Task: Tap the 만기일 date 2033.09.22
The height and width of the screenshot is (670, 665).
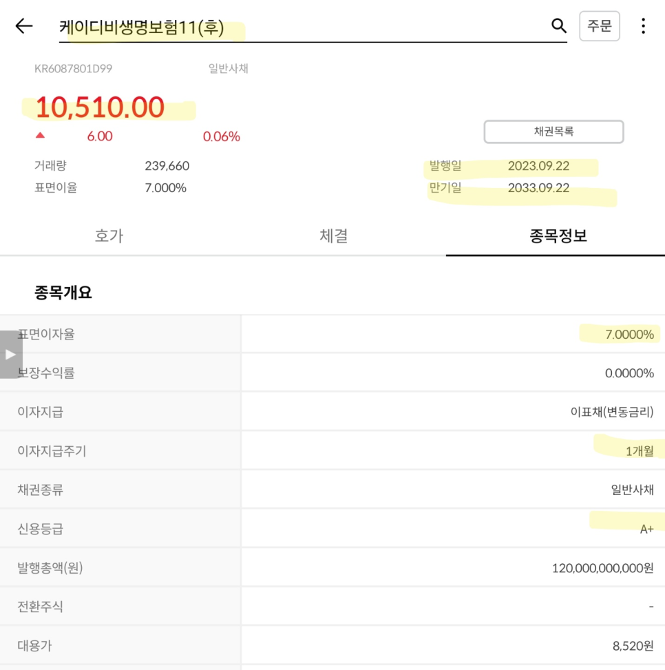Action: (538, 188)
